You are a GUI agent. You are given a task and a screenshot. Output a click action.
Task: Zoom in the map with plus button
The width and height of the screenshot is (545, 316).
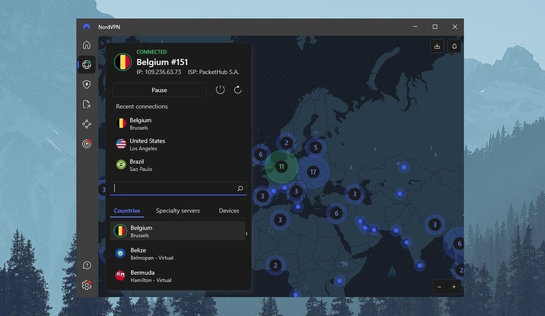pos(454,287)
